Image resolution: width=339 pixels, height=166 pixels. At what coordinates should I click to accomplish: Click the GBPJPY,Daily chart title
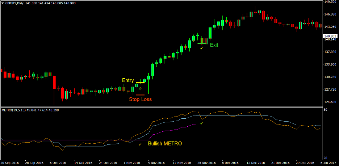click(x=17, y=3)
